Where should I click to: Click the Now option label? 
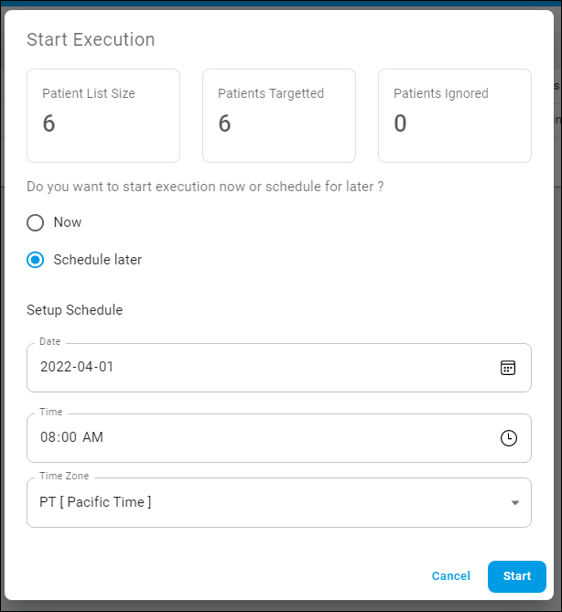[68, 222]
